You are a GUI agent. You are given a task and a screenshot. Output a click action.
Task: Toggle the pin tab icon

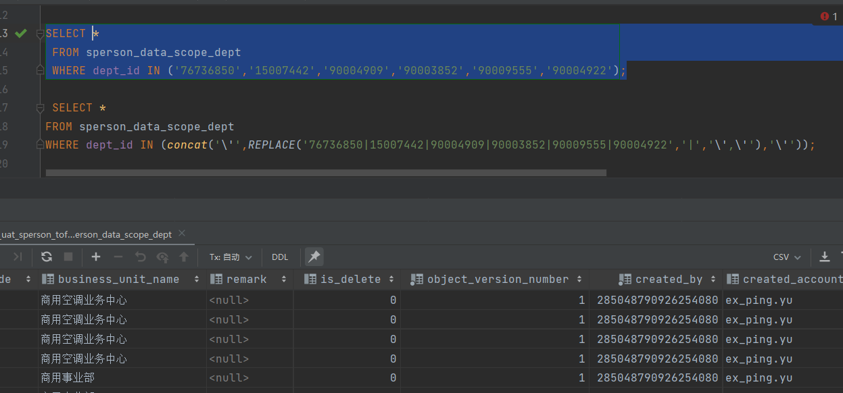[314, 257]
